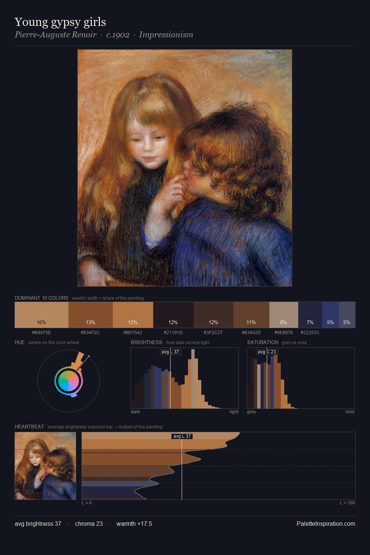Click the '#9E8876' hex code label
The image size is (370, 555).
284,333
